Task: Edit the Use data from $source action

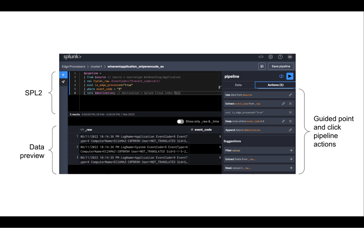Action: pyautogui.click(x=290, y=95)
